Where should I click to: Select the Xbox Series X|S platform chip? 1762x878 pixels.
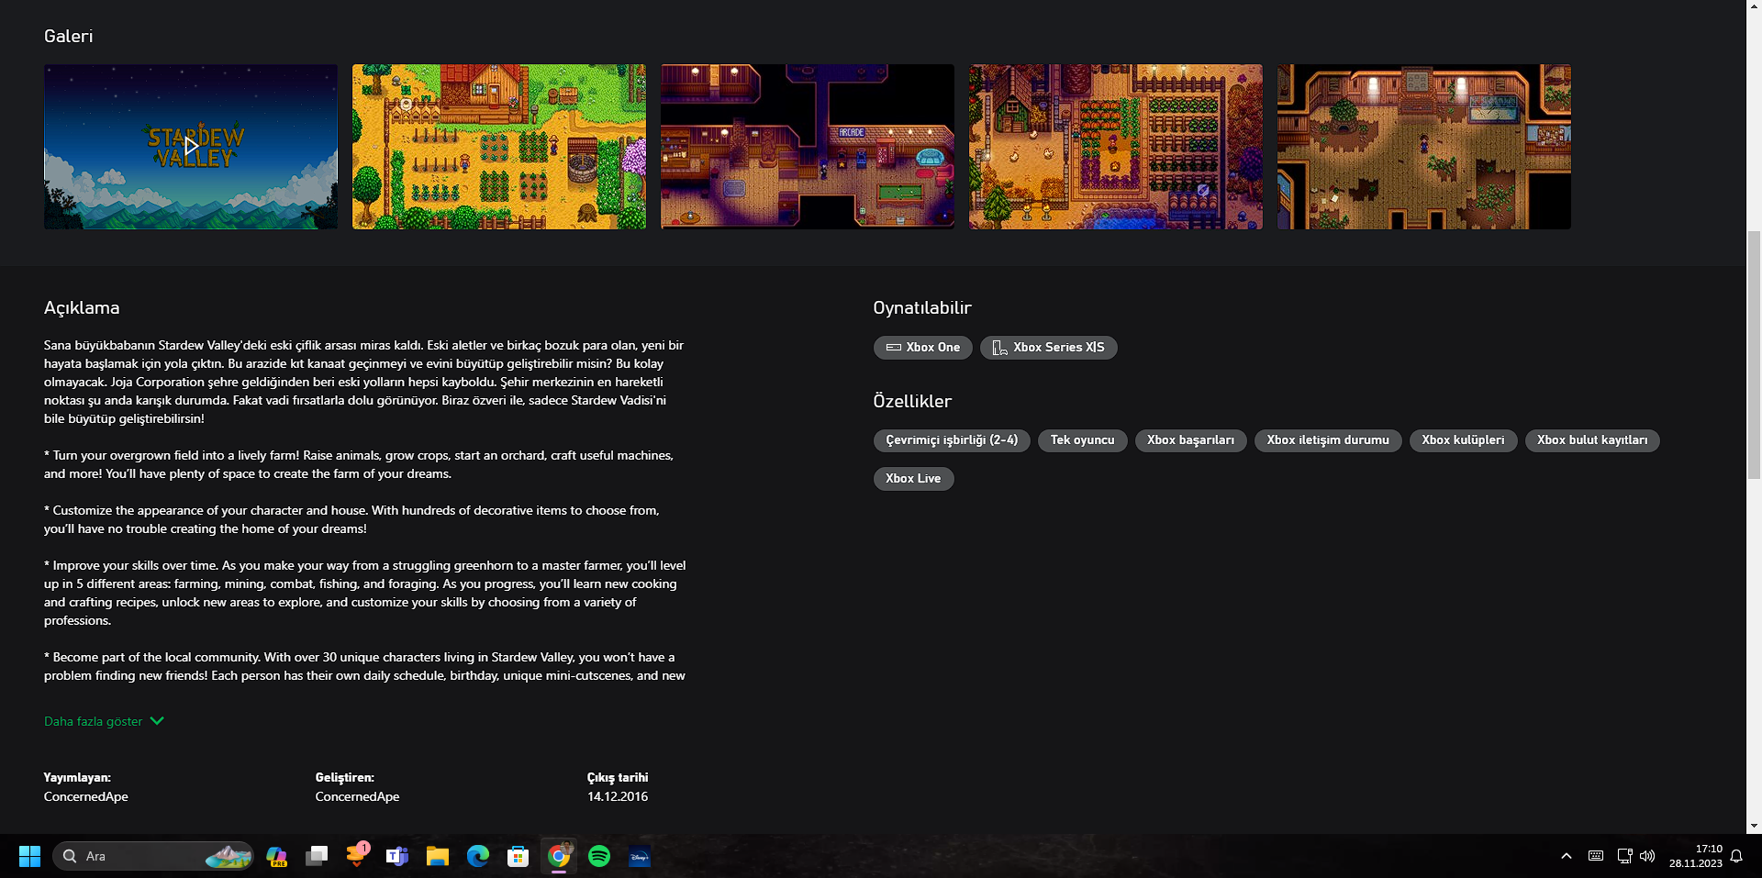tap(1049, 348)
